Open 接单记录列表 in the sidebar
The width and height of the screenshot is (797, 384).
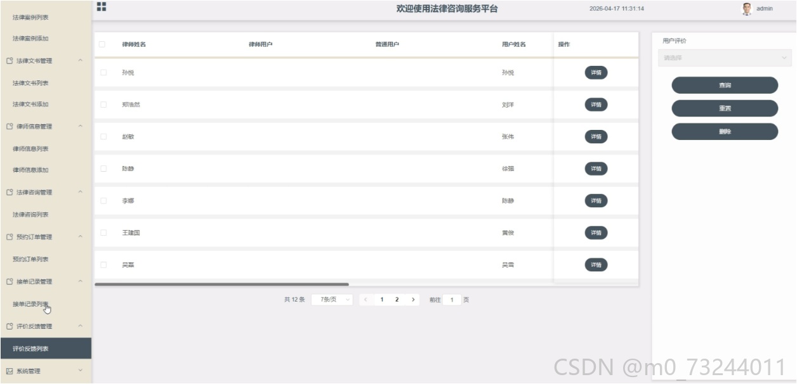tap(30, 304)
